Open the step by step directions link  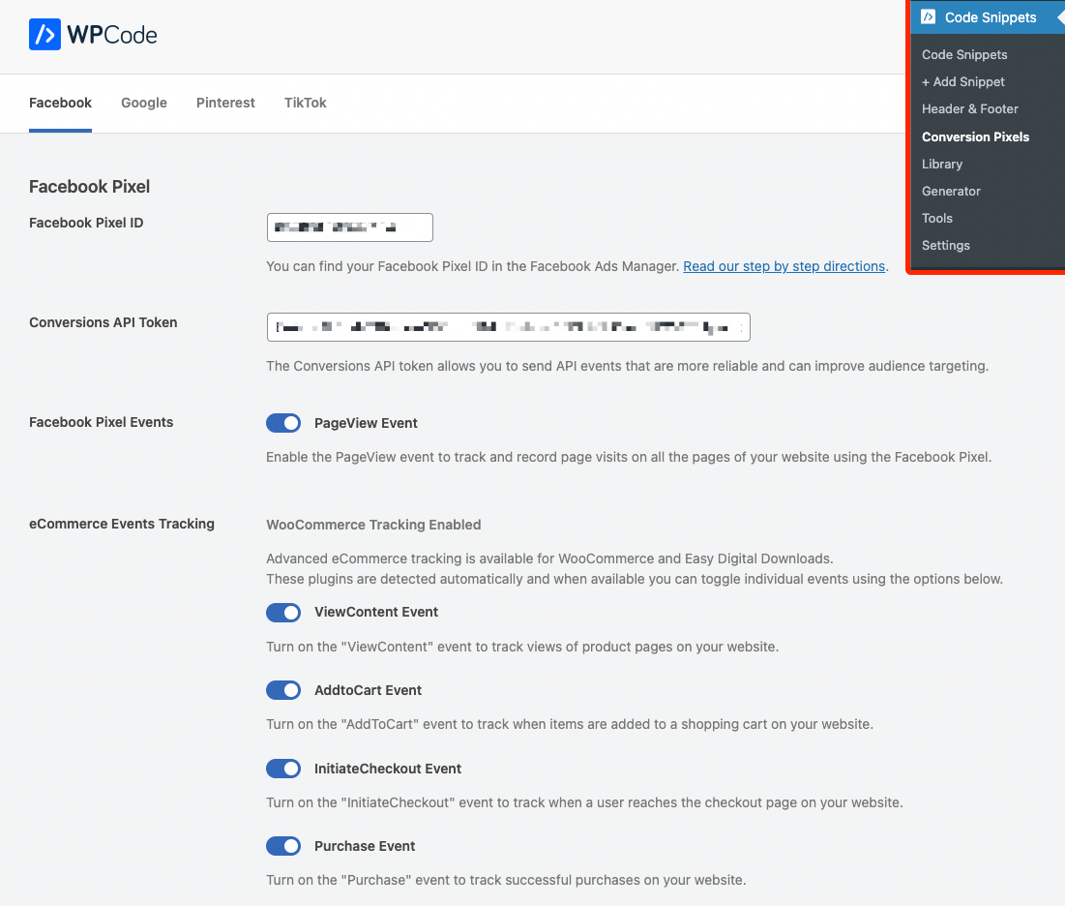[784, 266]
